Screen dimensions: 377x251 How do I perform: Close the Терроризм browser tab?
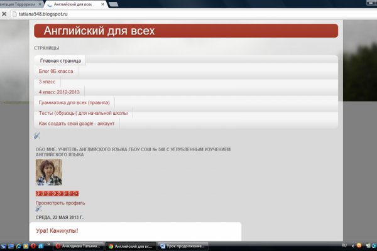point(38,4)
